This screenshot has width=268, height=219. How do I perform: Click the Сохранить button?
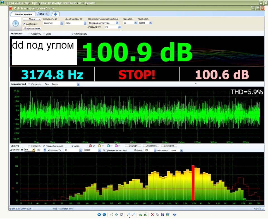tap(151, 146)
